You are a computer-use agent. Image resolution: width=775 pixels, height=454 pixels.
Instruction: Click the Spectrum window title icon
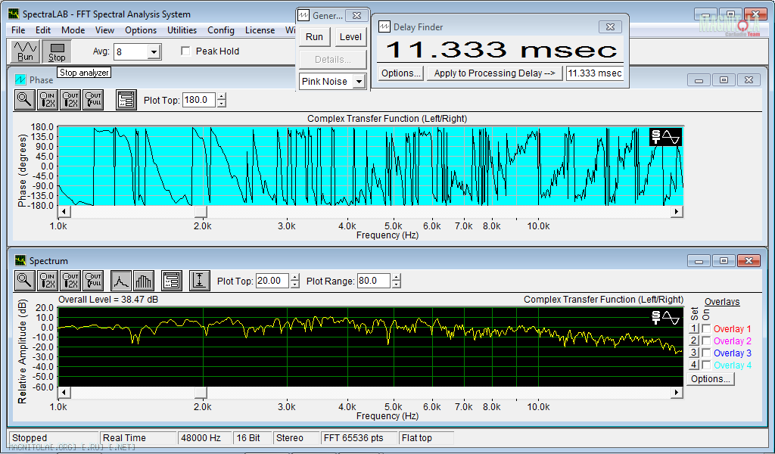point(20,260)
